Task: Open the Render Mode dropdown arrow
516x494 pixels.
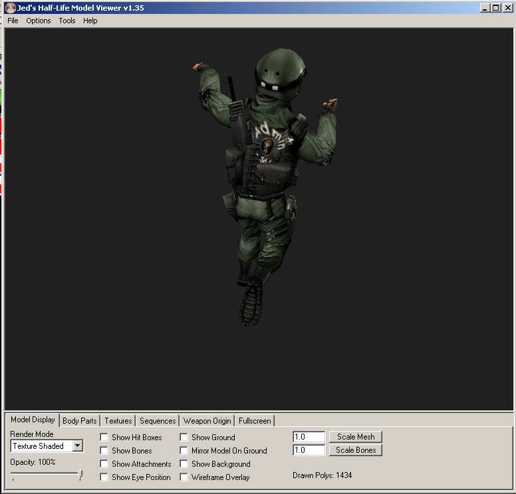Action: coord(77,446)
